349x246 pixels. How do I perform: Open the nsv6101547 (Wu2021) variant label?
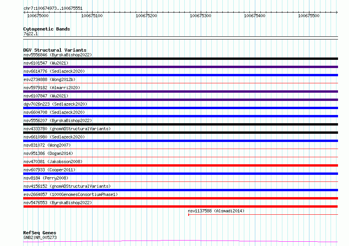(46, 63)
